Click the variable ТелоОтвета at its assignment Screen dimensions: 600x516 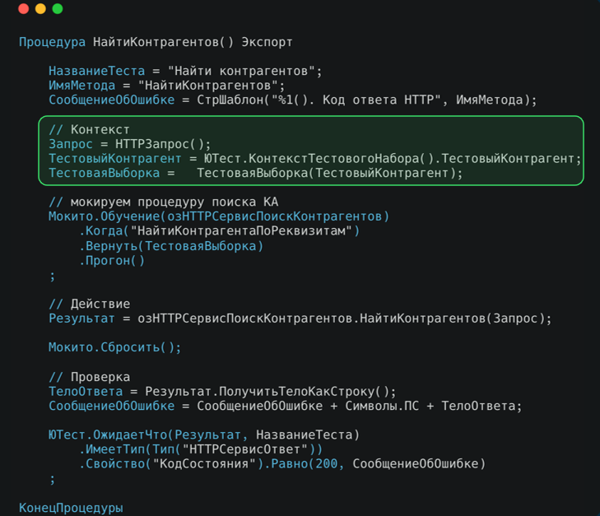point(86,391)
